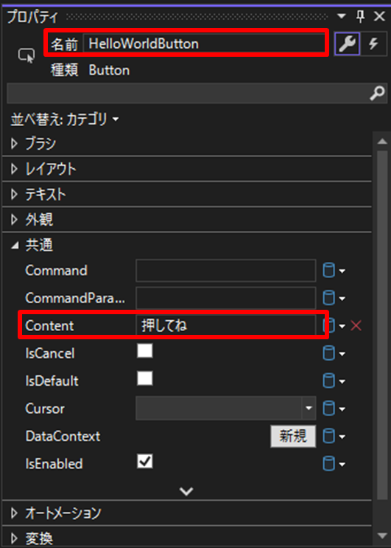Pin the Properties panel with pushpin
Viewport: 391px width, 548px height.
(360, 16)
